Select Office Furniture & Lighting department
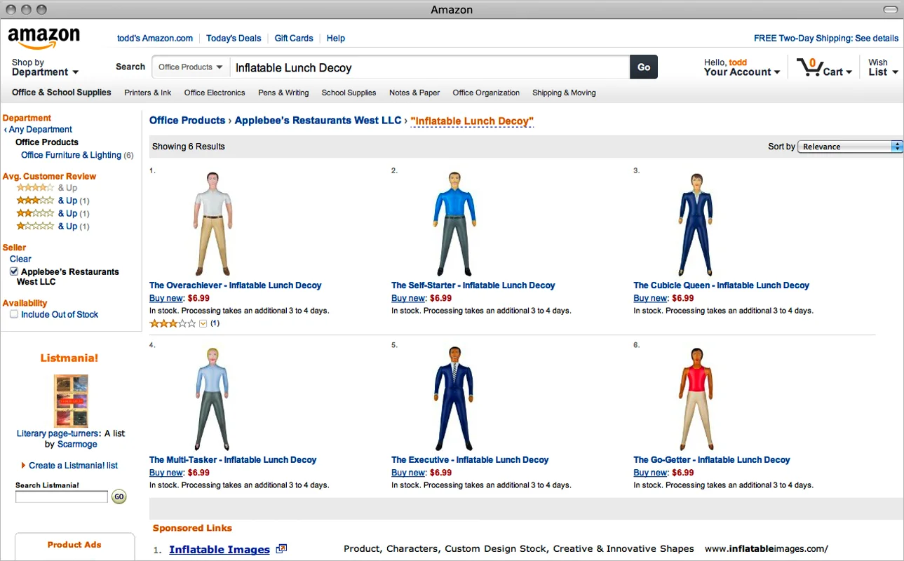 coord(71,155)
